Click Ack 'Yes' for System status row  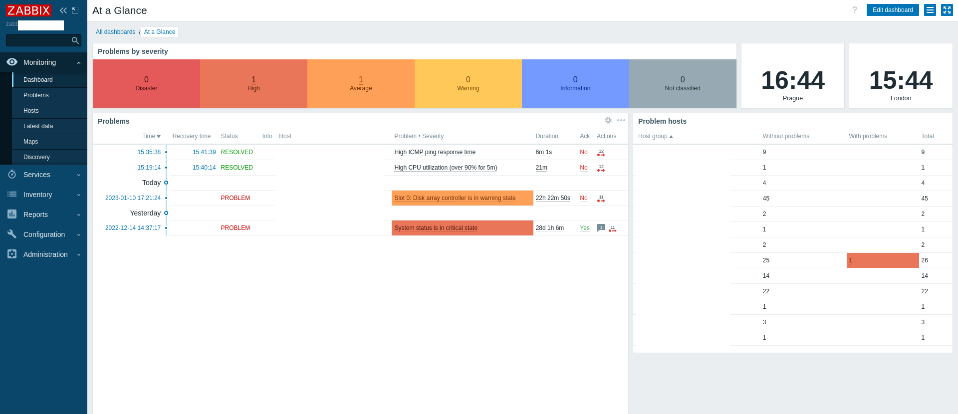coord(585,228)
